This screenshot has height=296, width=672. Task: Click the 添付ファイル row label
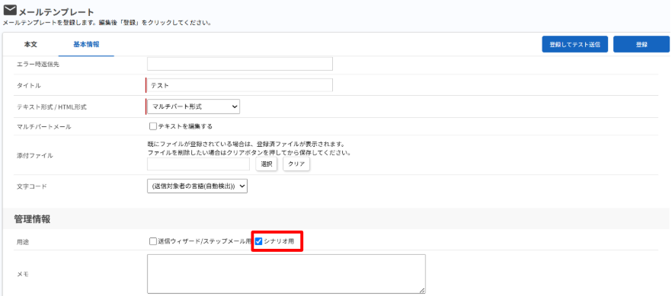[35, 156]
